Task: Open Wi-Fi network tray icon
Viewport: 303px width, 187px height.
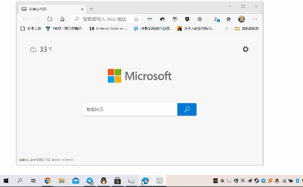Action: tap(284, 181)
